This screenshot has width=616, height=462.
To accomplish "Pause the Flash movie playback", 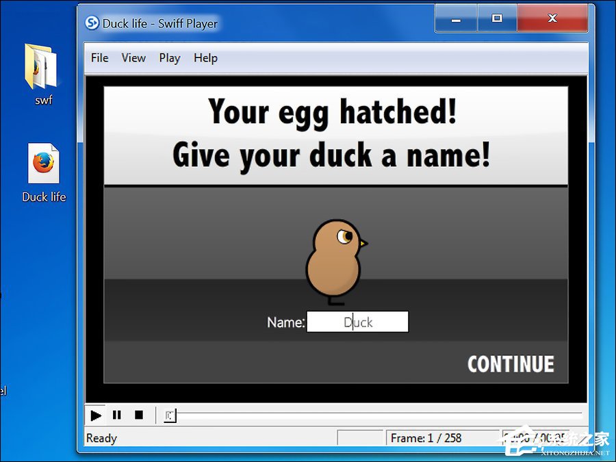I will 117,415.
